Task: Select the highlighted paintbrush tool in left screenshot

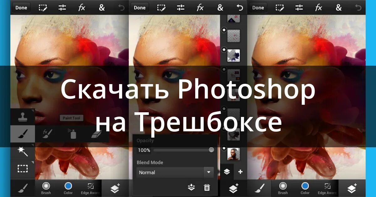Action: [x=23, y=134]
